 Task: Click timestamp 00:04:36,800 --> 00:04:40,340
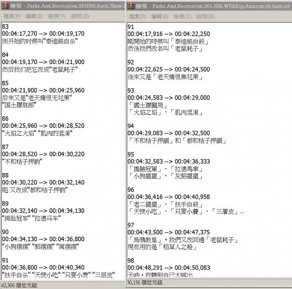(x=43, y=267)
